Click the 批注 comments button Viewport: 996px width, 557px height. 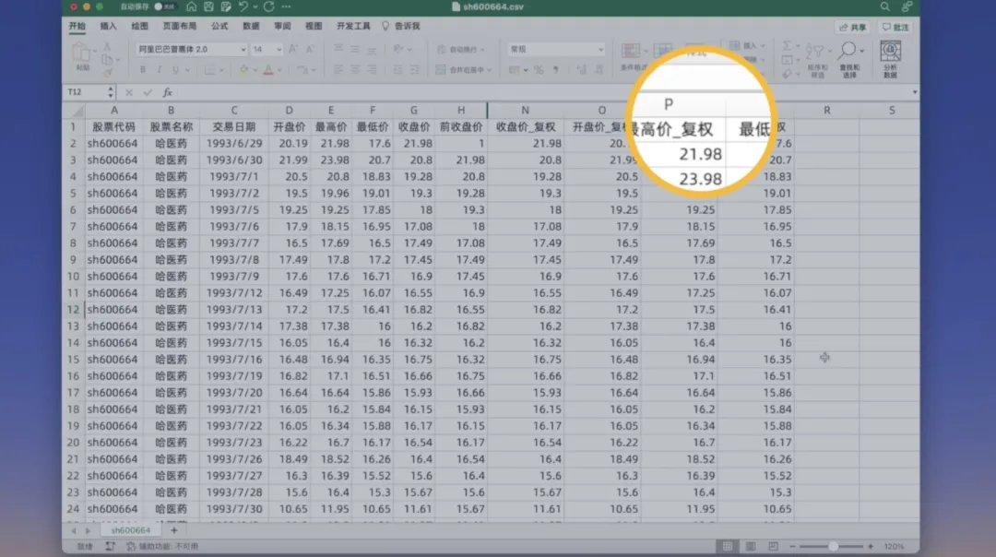click(x=895, y=28)
